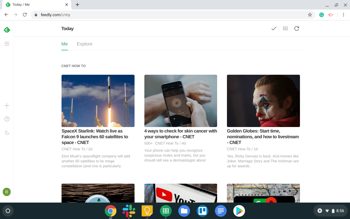Refresh the Today feed
The height and width of the screenshot is (219, 350).
click(x=296, y=28)
